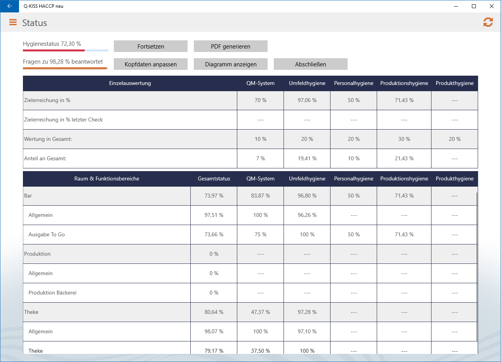
Task: Refresh the status with the orange sync icon
Action: (x=488, y=23)
